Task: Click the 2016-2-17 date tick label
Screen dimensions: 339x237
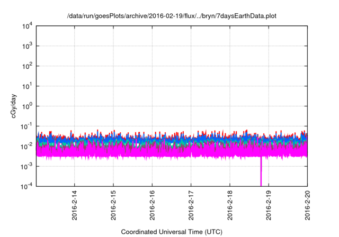Action: coord(191,205)
